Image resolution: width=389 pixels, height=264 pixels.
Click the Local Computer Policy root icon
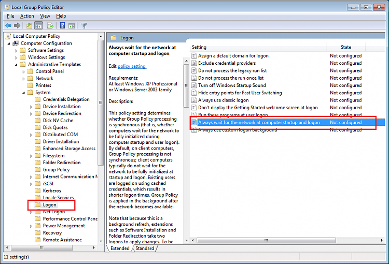8,36
